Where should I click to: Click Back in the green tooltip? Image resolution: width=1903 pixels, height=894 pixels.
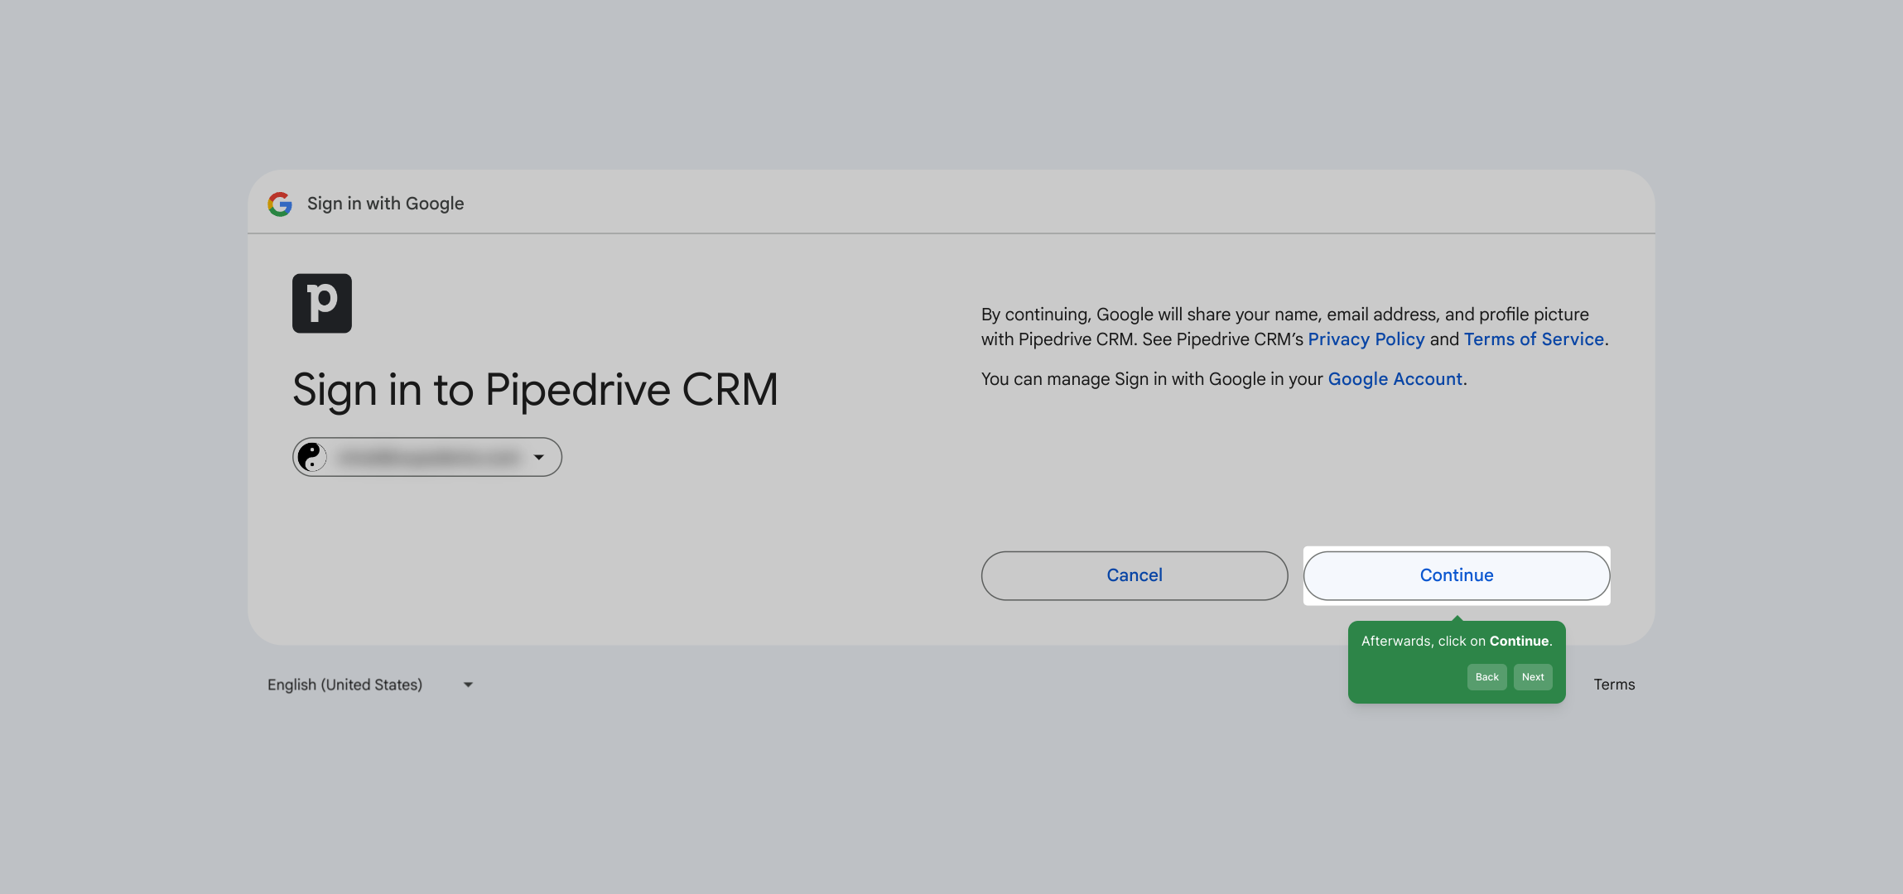pyautogui.click(x=1486, y=677)
